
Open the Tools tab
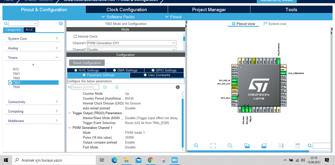[x=291, y=10]
